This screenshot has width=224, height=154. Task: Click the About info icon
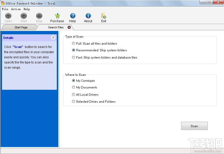click(88, 15)
